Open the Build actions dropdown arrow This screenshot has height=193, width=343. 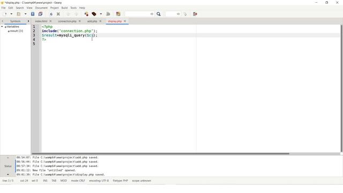click(x=101, y=14)
